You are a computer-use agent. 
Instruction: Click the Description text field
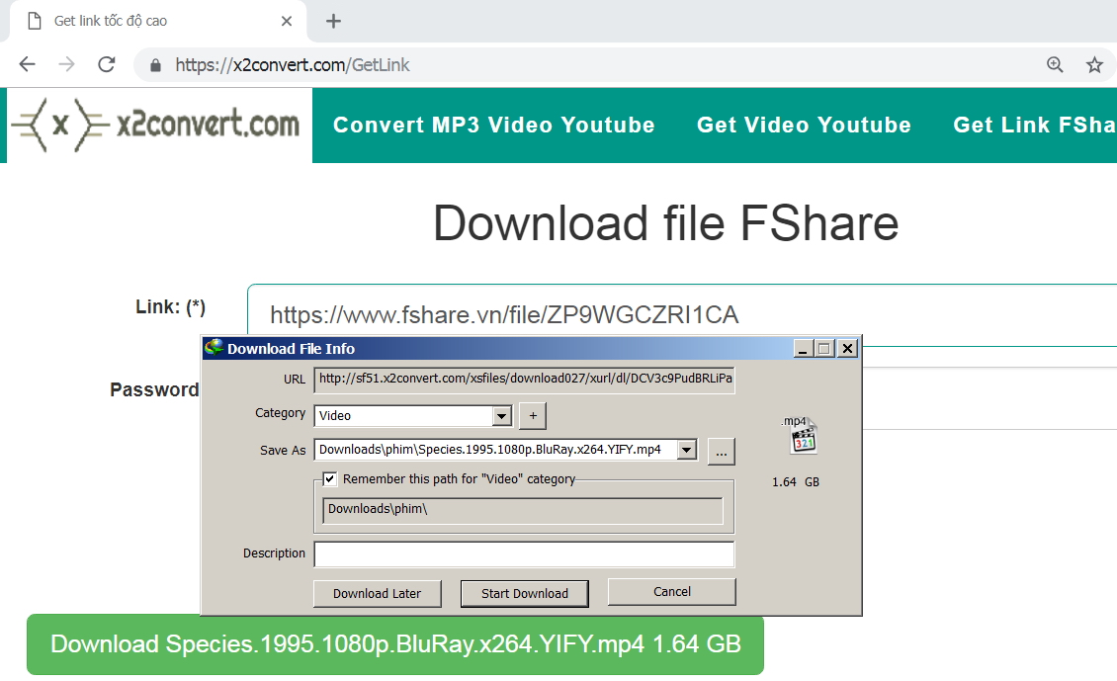tap(524, 554)
